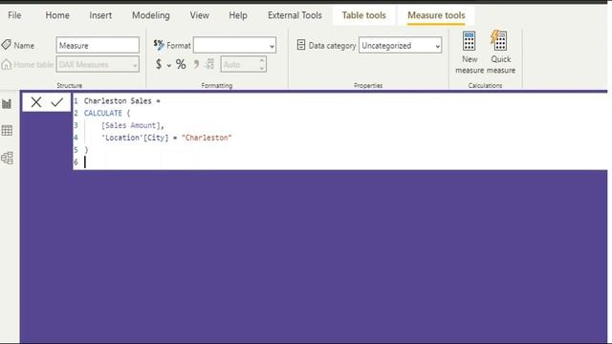Screen dimensions: 612x344
Task: Toggle thousands separator comma icon
Action: point(196,64)
